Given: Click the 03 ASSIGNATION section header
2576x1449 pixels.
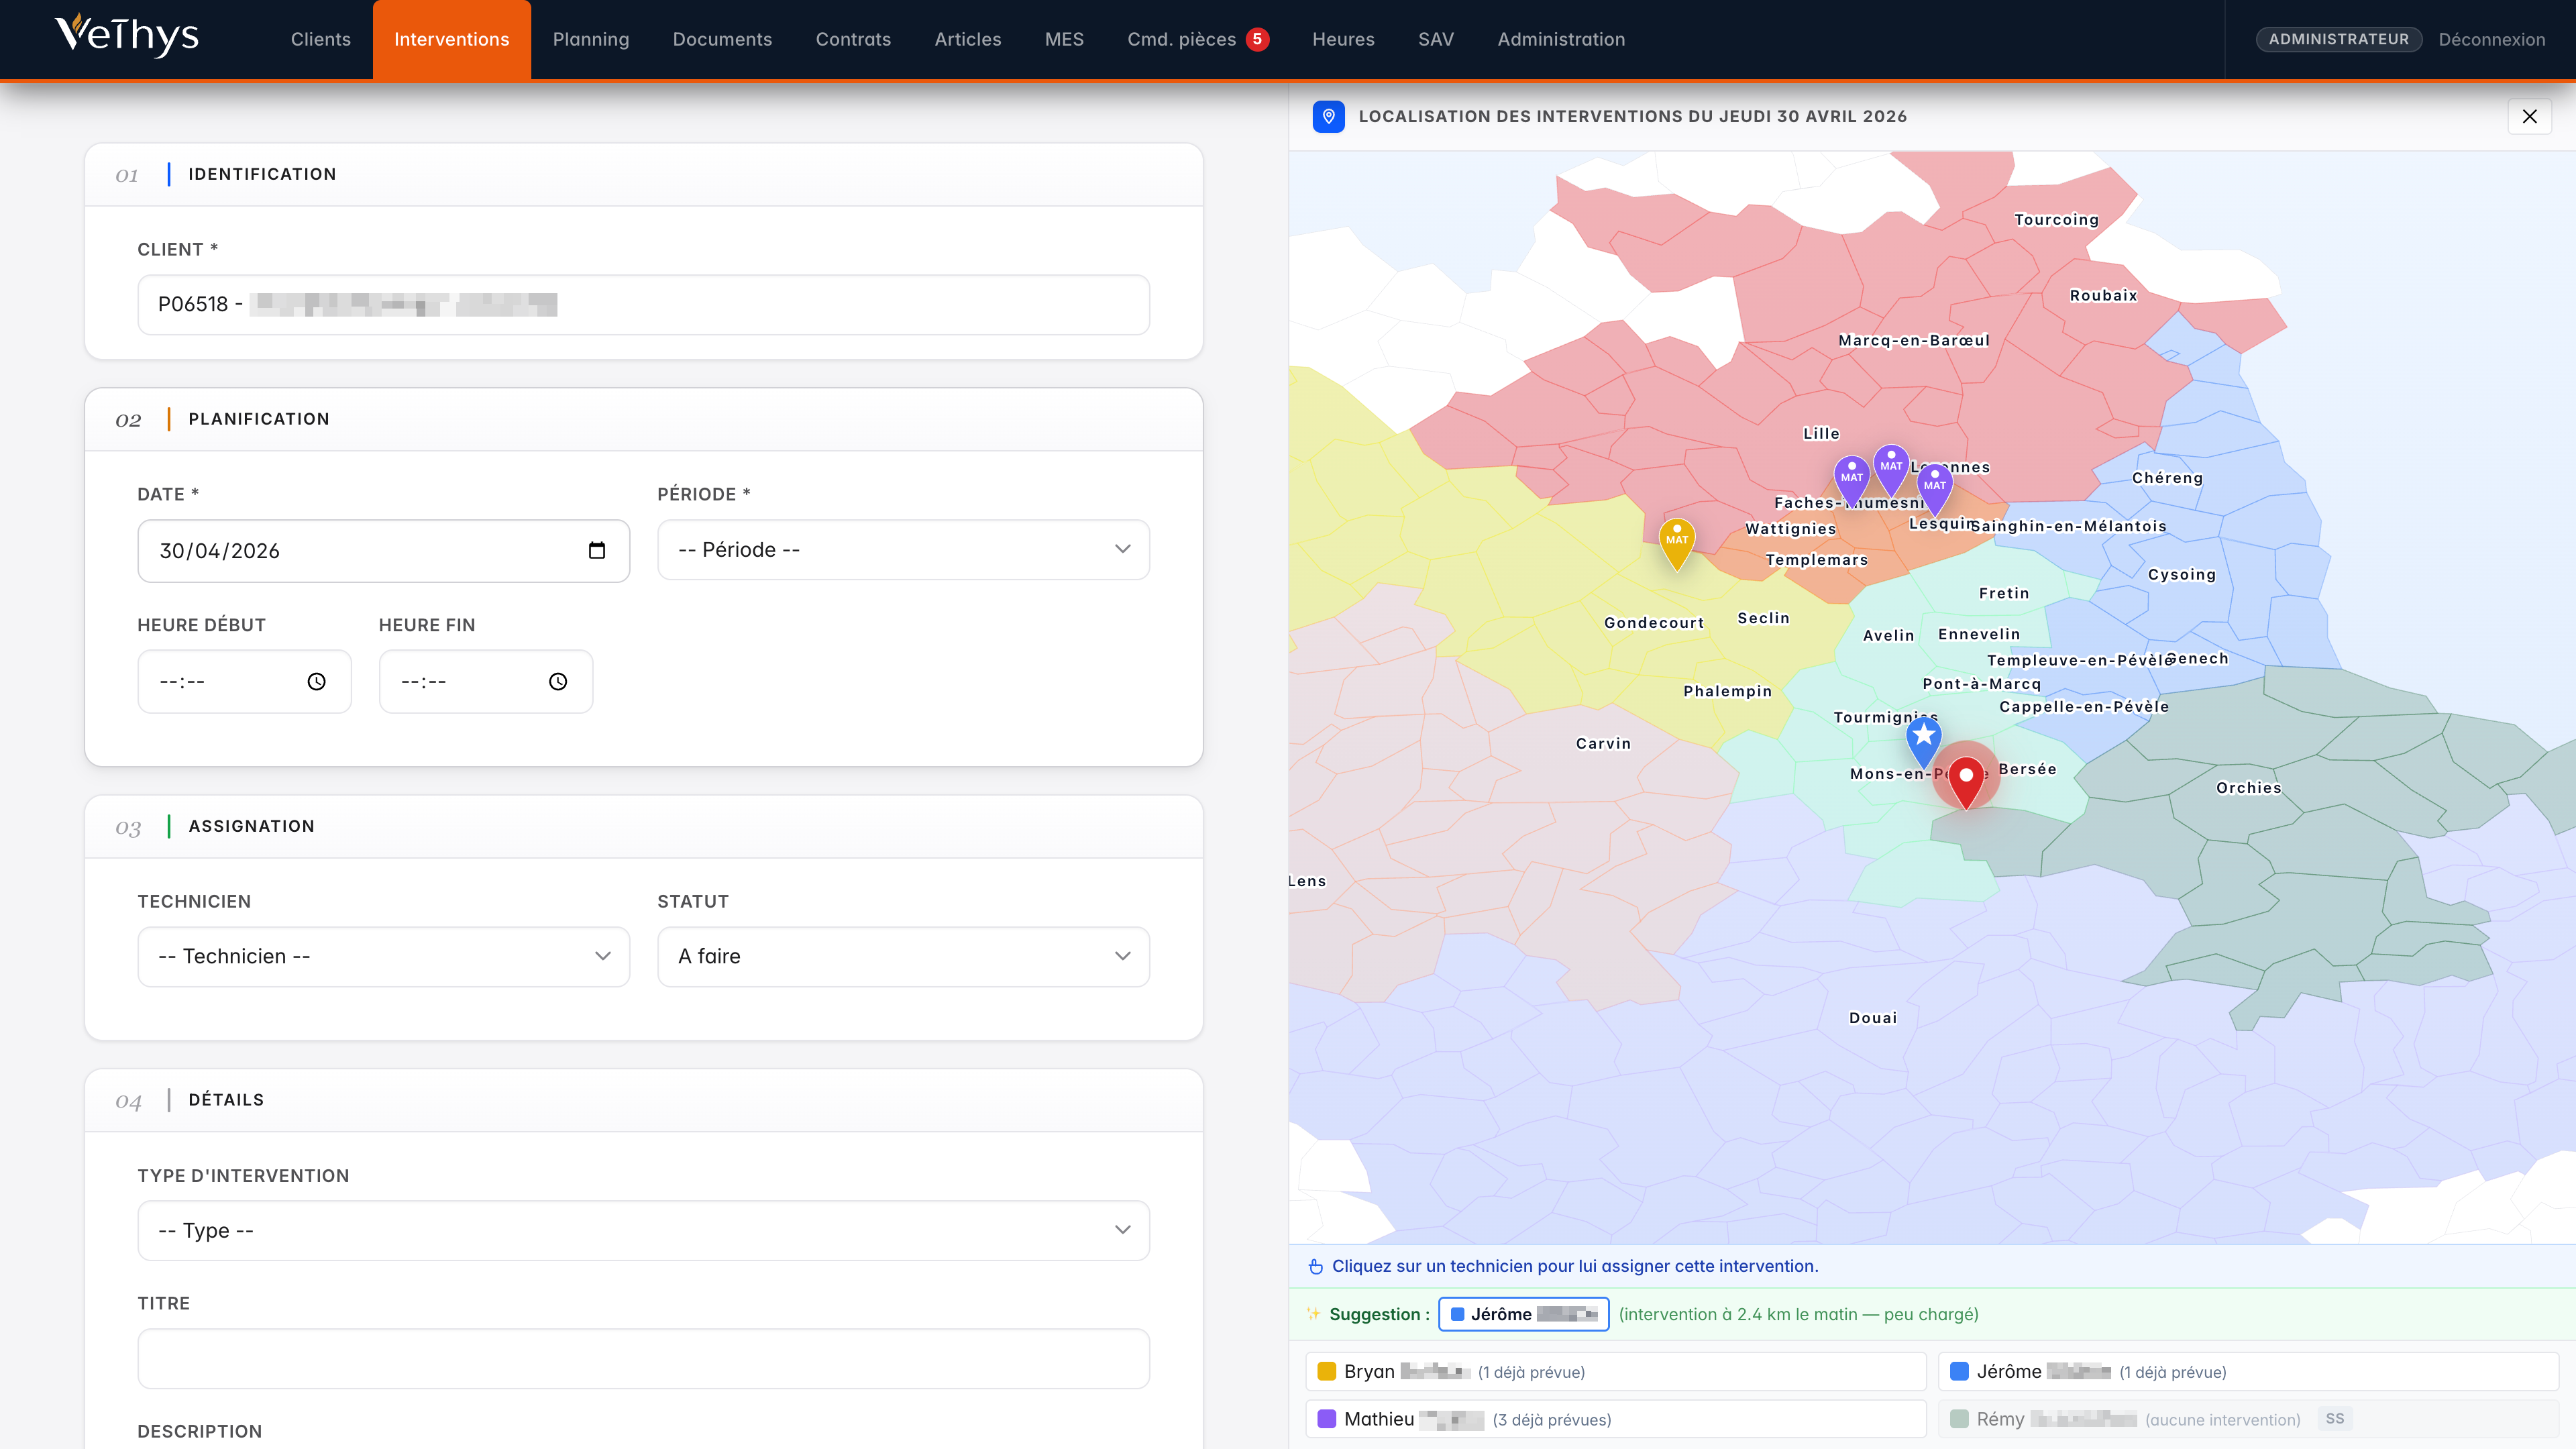Looking at the screenshot, I should pos(643,826).
